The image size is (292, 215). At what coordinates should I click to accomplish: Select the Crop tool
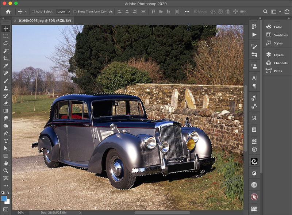(x=6, y=58)
